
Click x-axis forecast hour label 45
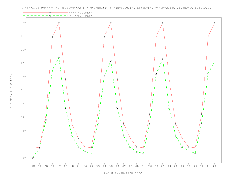[130, 166]
